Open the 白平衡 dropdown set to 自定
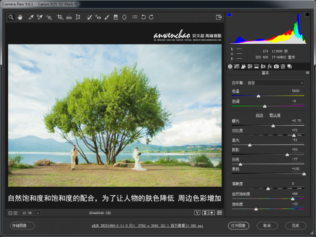 [x=276, y=83]
